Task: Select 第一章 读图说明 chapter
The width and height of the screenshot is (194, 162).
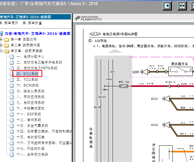Action: point(23,39)
